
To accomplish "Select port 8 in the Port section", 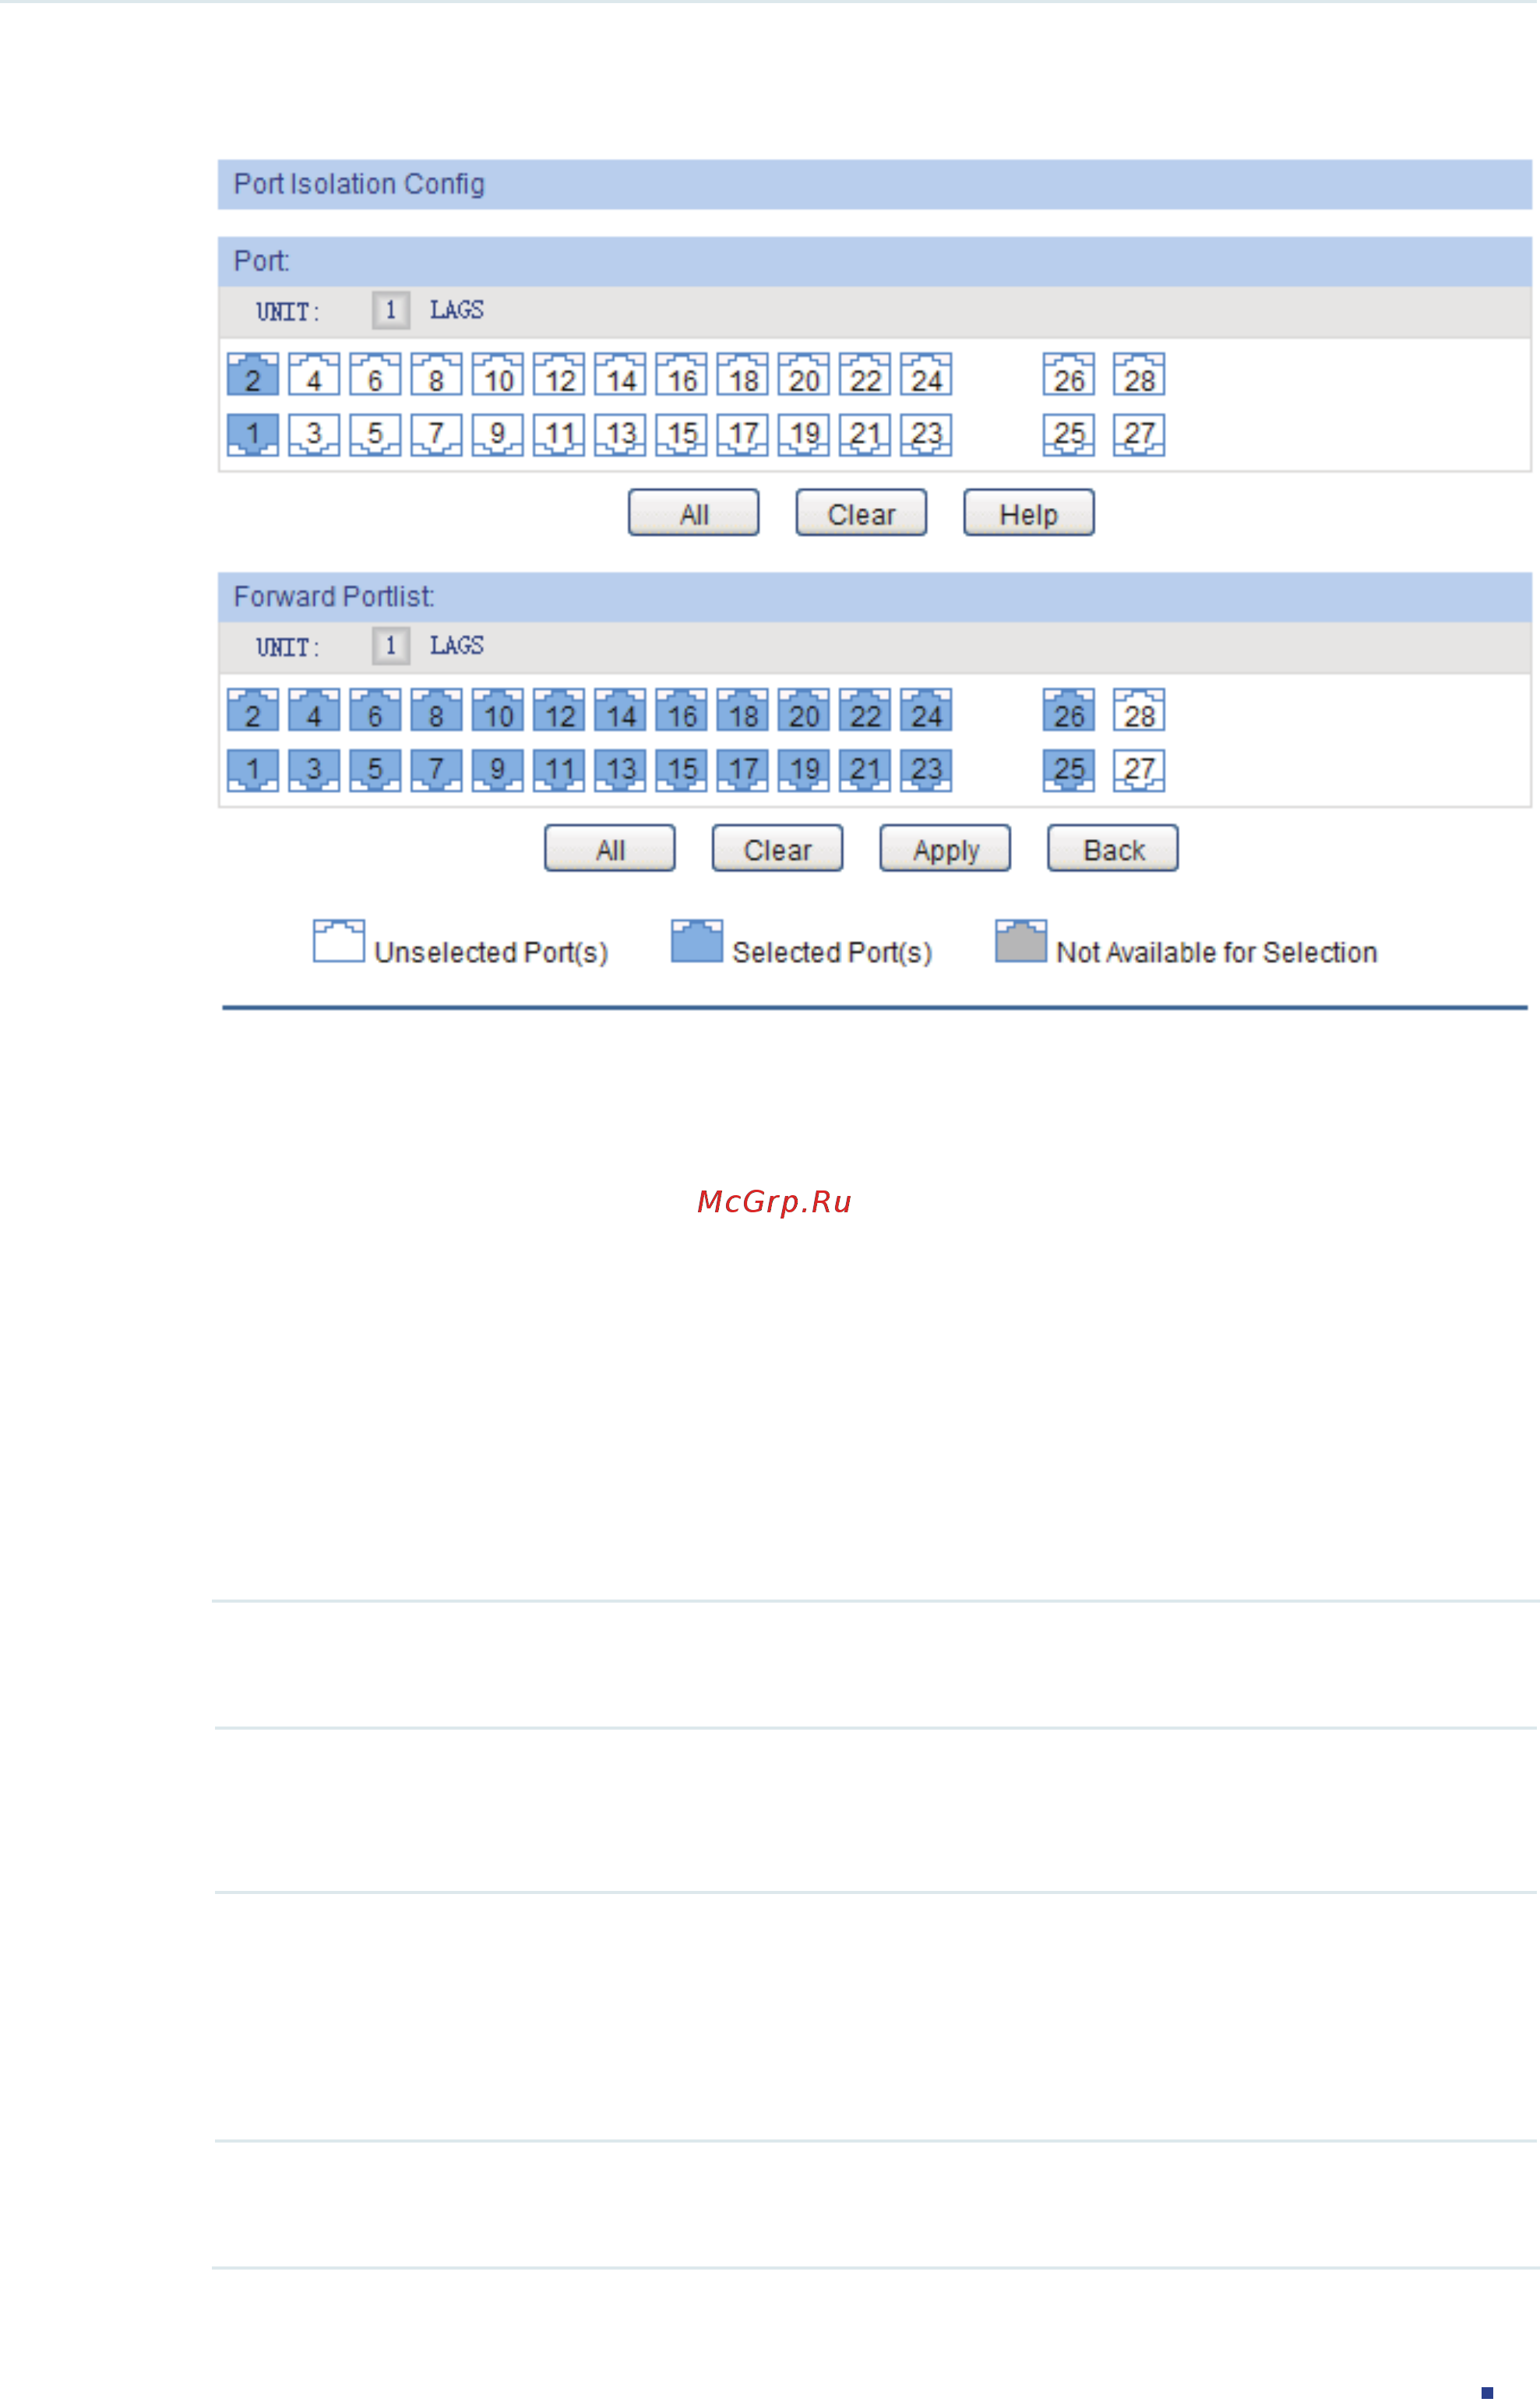I will (x=436, y=374).
